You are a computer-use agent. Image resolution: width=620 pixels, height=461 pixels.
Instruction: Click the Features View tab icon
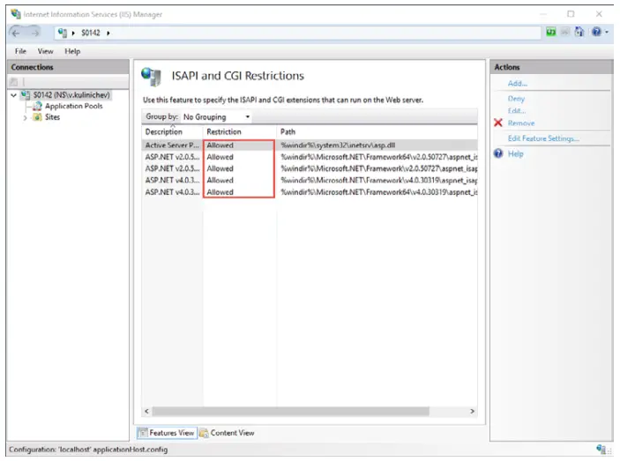click(x=143, y=433)
